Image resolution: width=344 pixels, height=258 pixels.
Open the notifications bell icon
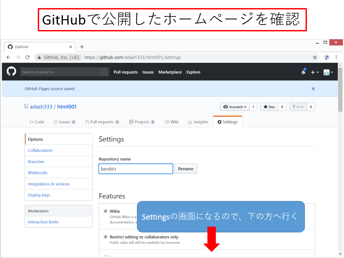tap(304, 72)
